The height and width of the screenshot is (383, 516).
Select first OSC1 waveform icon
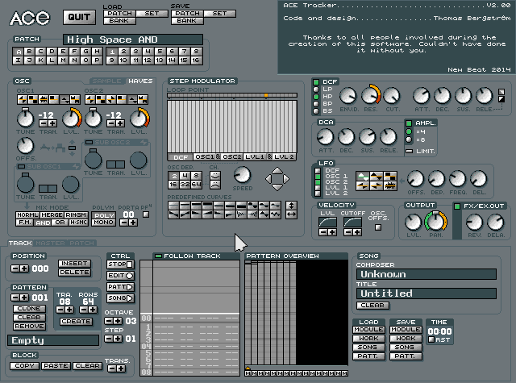click(x=23, y=99)
